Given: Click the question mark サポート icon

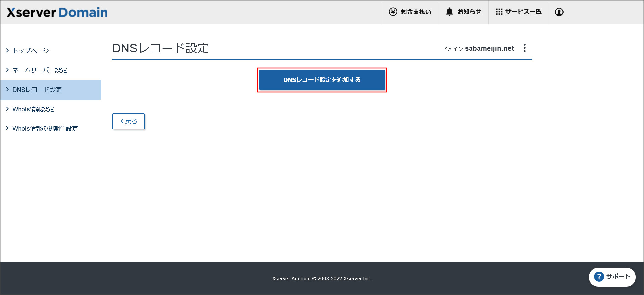Looking at the screenshot, I should click(x=599, y=277).
